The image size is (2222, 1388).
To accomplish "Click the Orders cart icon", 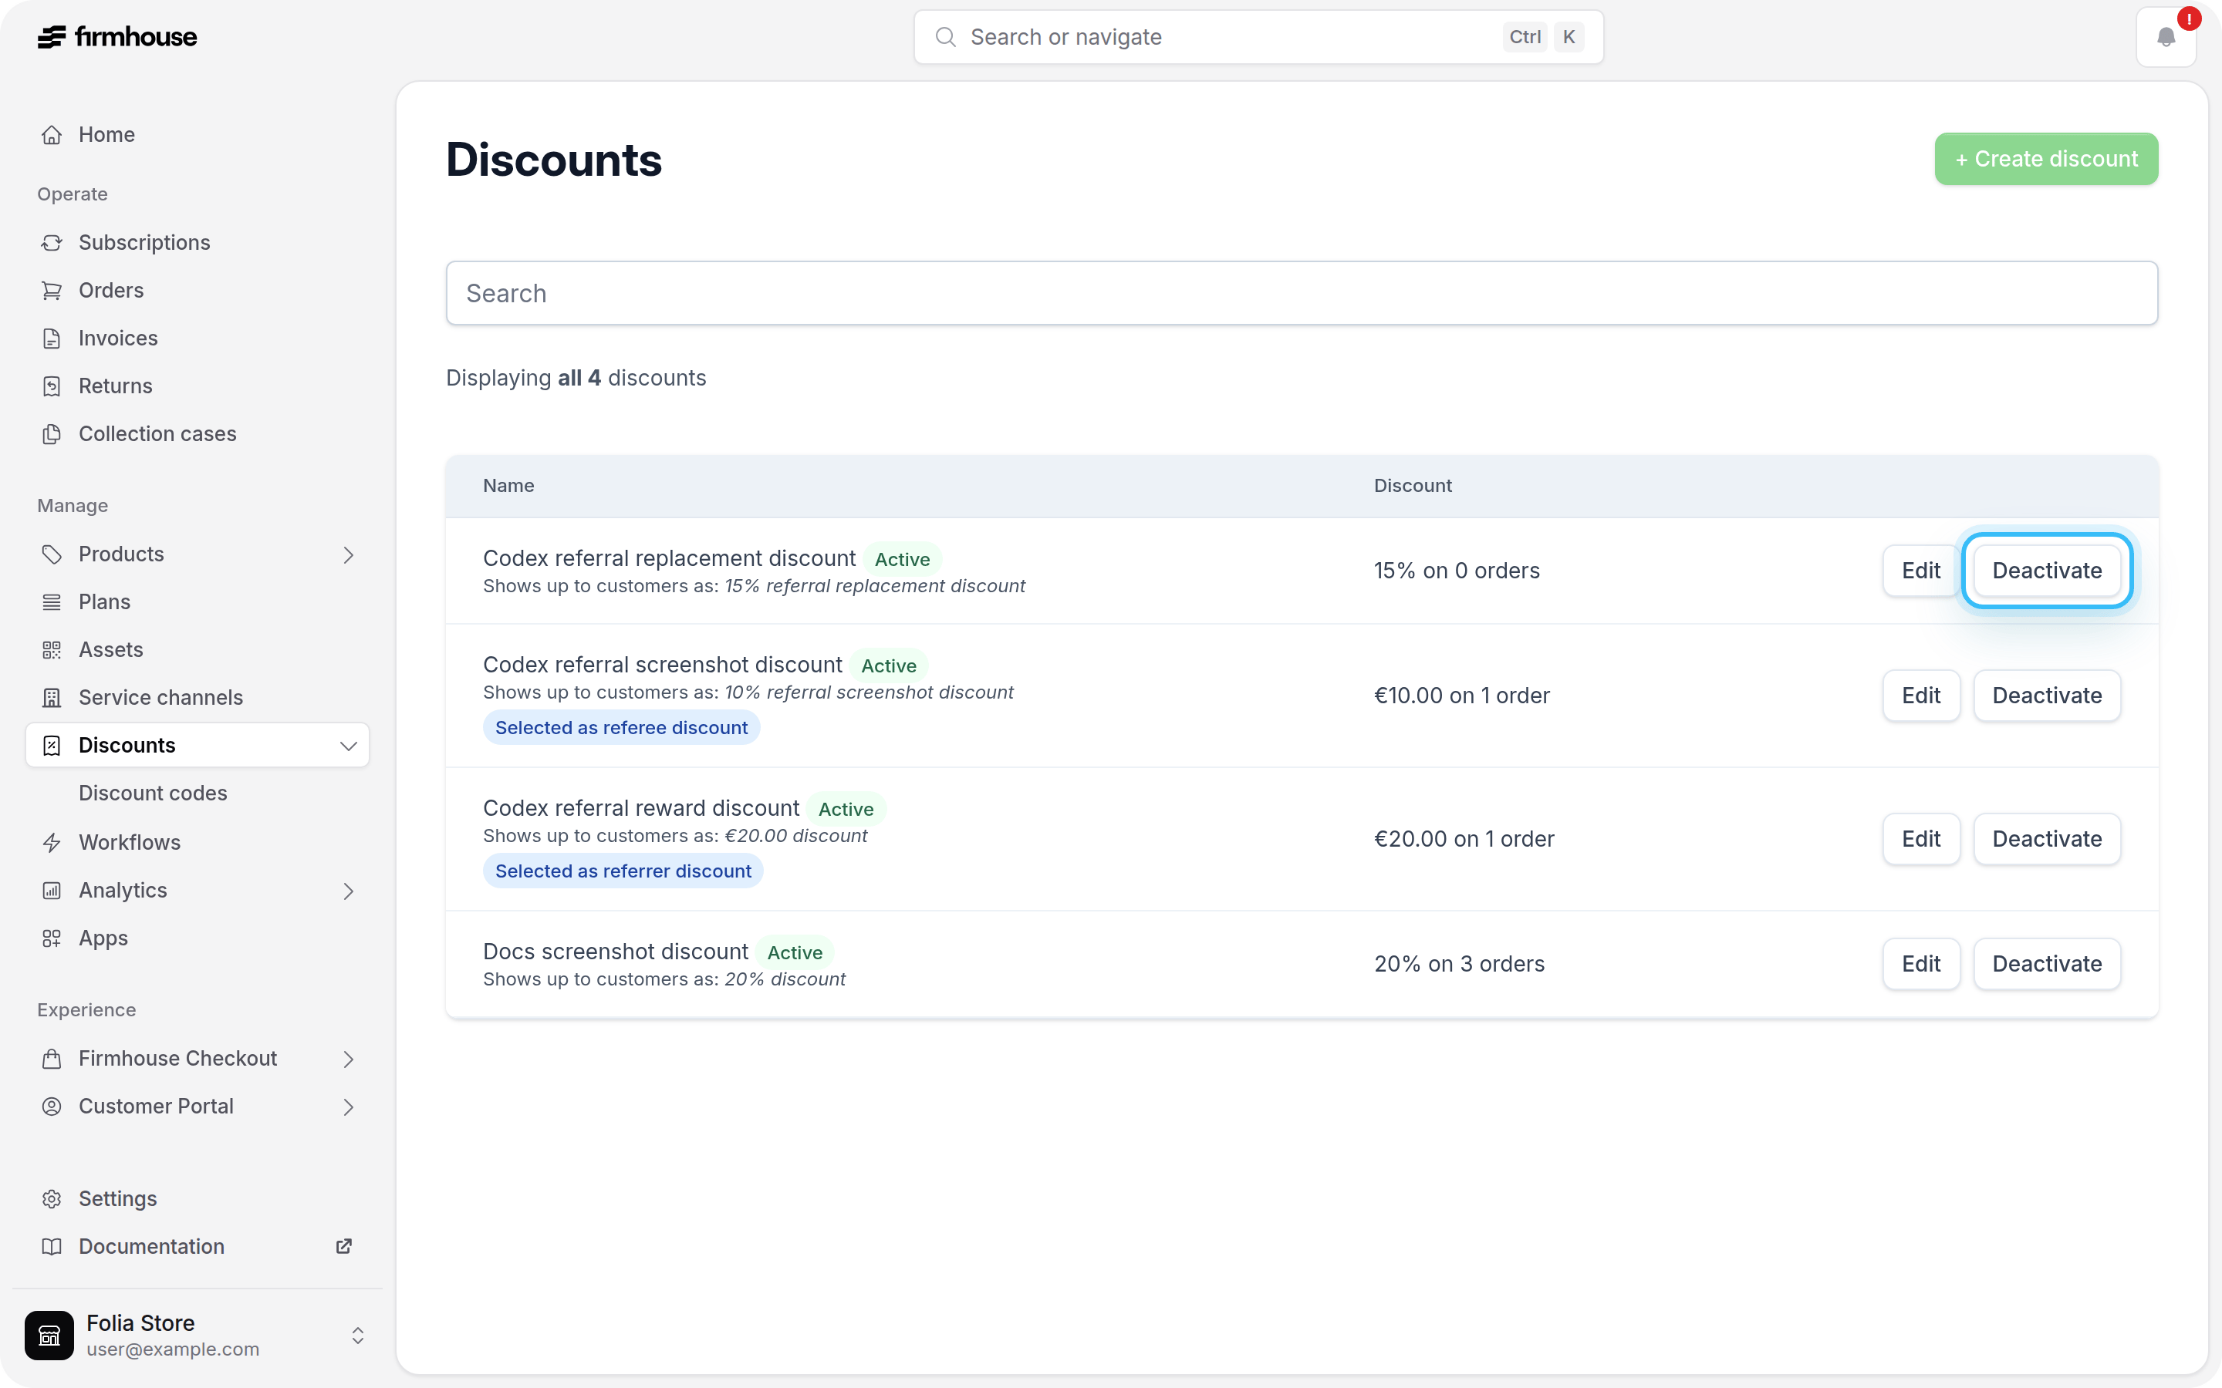I will (52, 290).
